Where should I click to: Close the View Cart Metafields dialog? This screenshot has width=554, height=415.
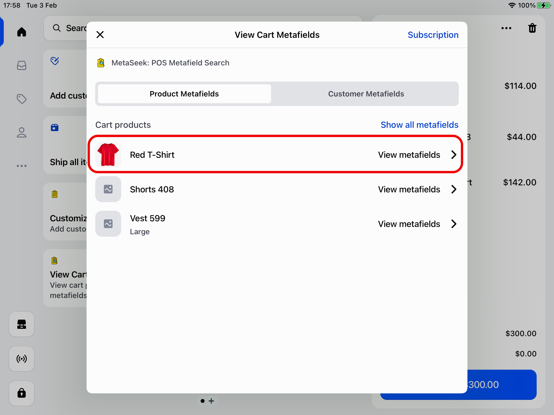(x=100, y=35)
